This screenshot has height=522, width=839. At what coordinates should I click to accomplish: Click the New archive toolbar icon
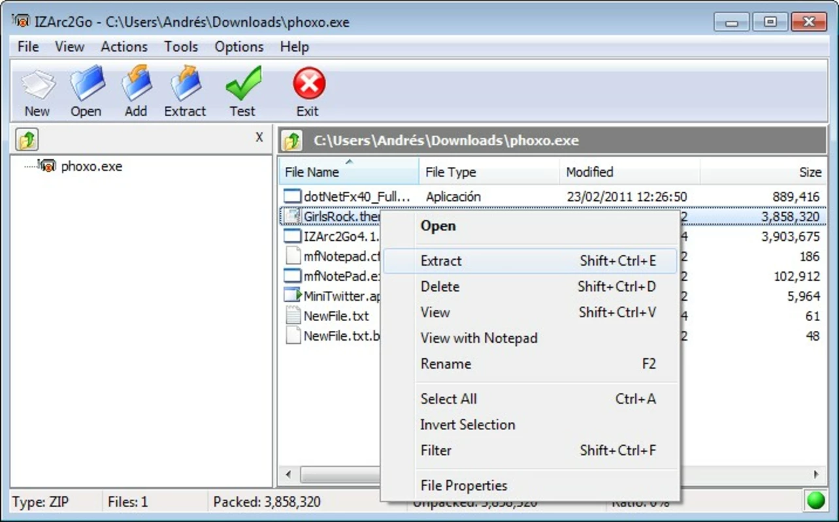click(x=37, y=84)
